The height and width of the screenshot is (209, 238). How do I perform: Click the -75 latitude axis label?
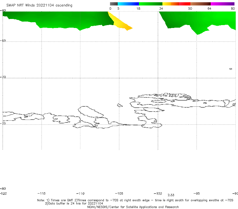3,123
